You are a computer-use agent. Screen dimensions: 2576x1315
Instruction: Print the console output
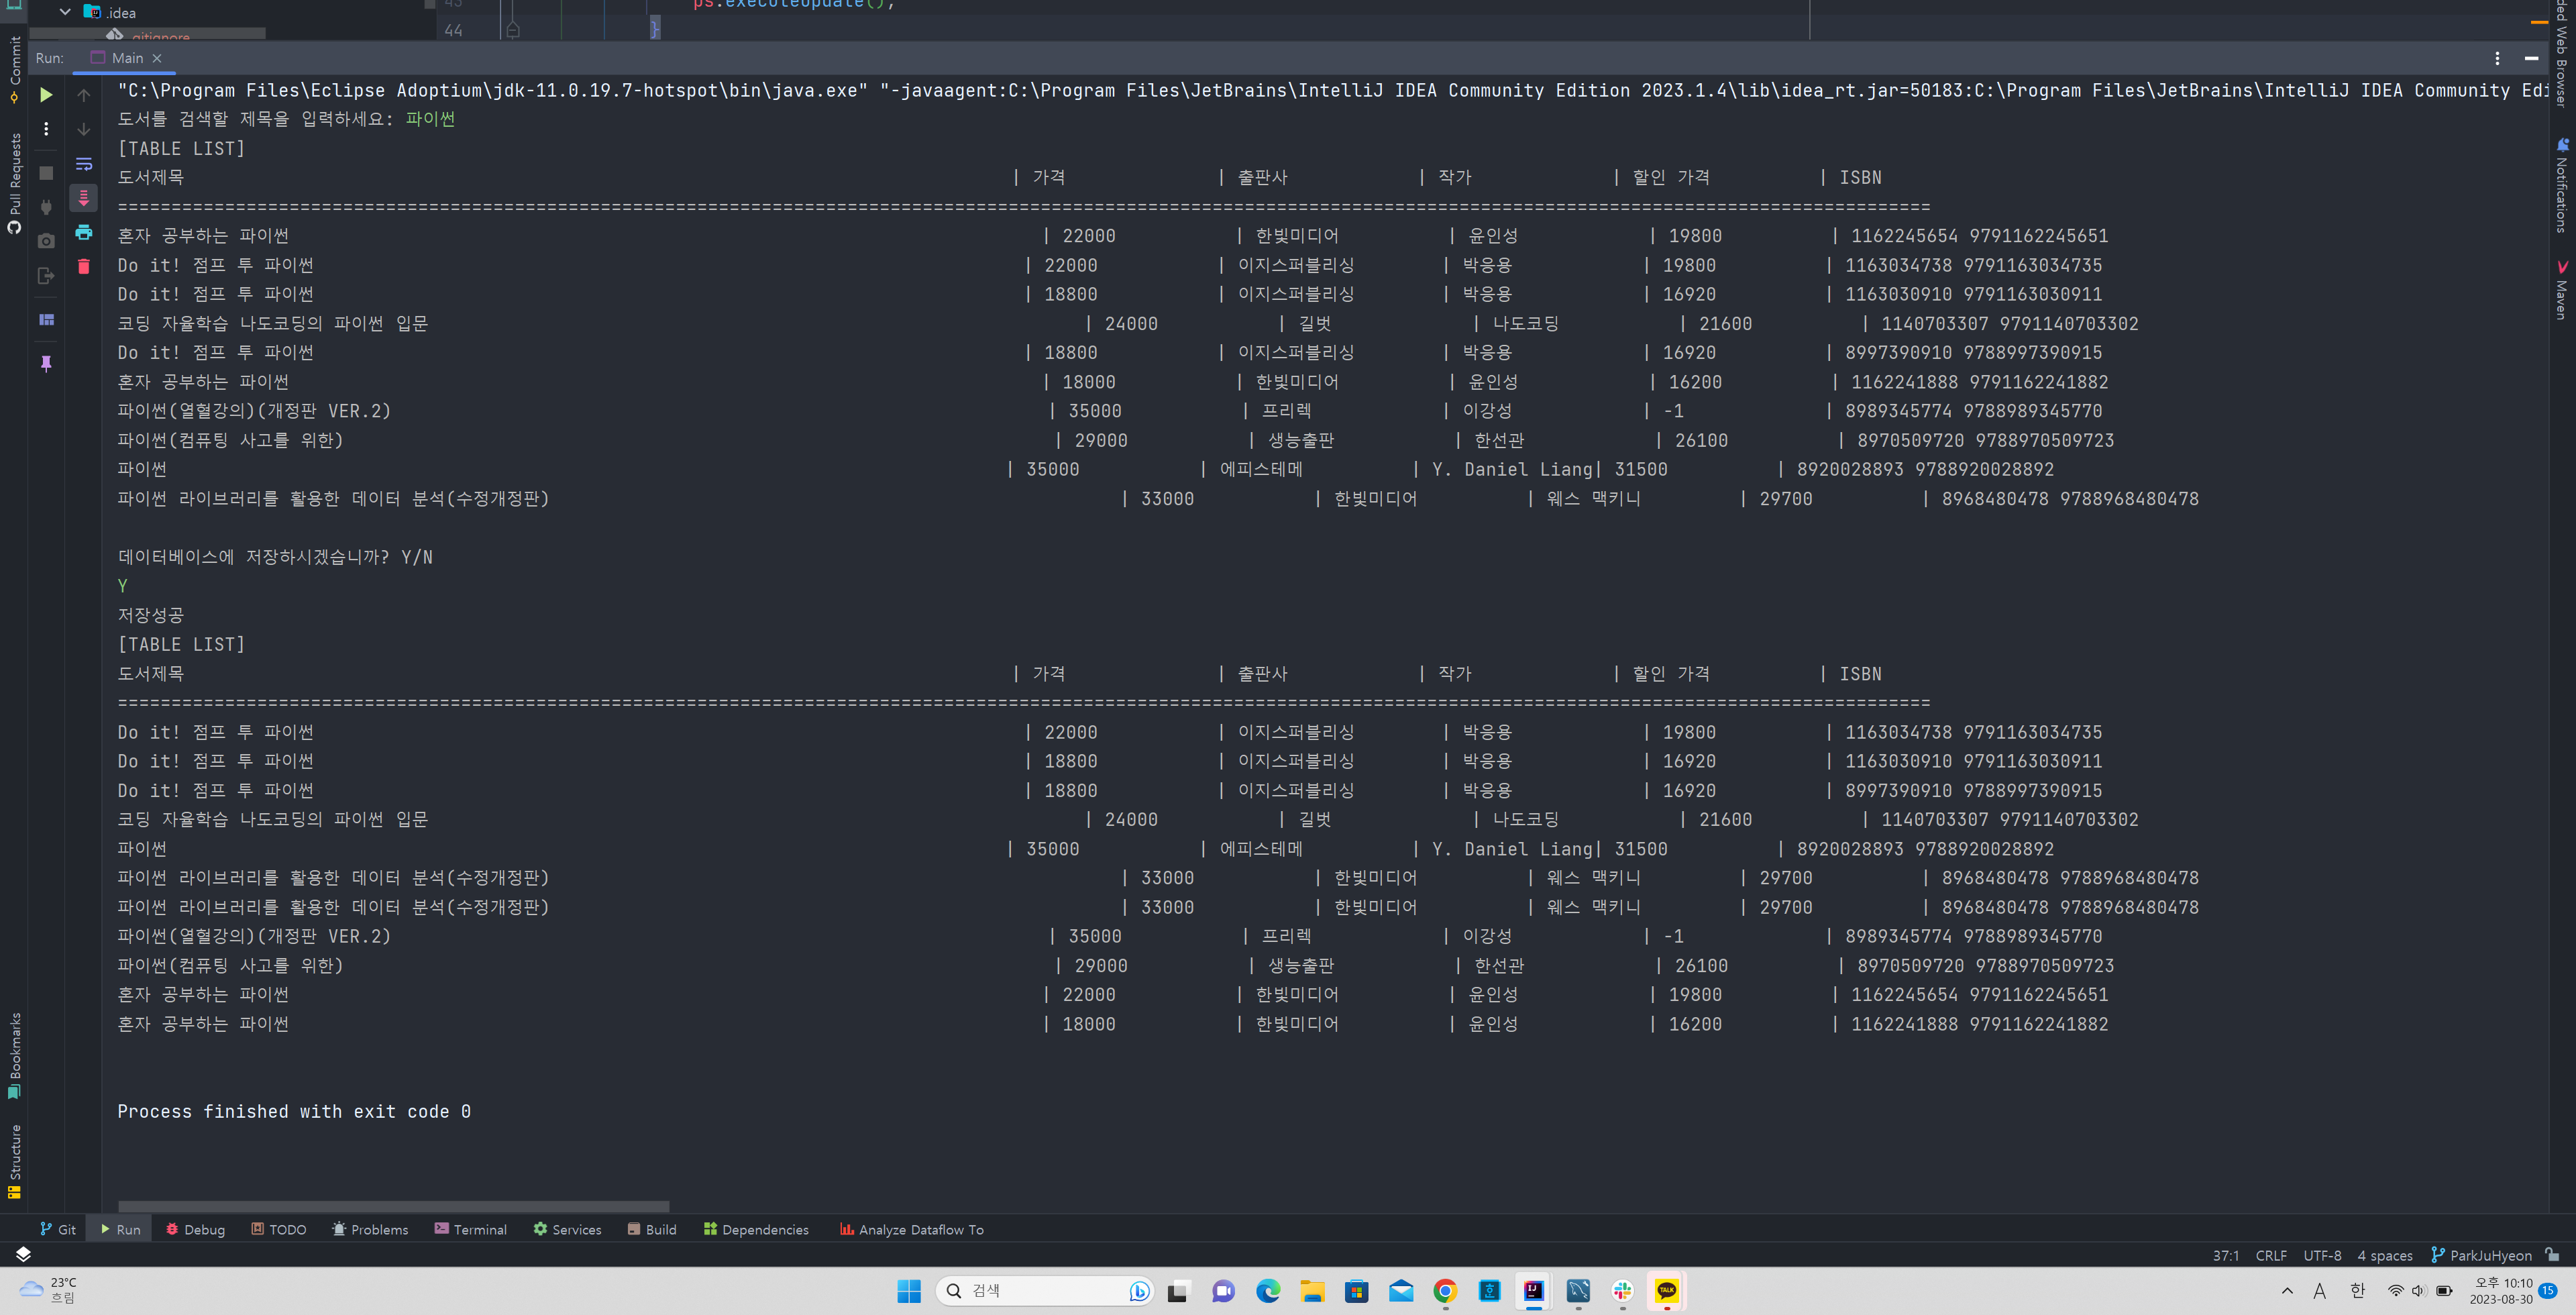click(x=84, y=232)
